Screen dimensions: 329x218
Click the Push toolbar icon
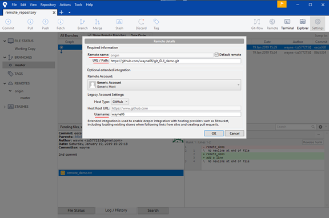(x=45, y=24)
